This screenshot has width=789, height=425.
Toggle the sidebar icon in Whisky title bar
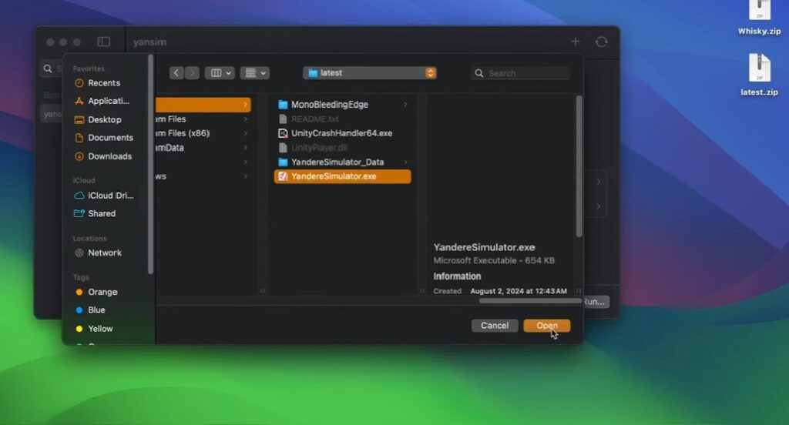(x=103, y=42)
